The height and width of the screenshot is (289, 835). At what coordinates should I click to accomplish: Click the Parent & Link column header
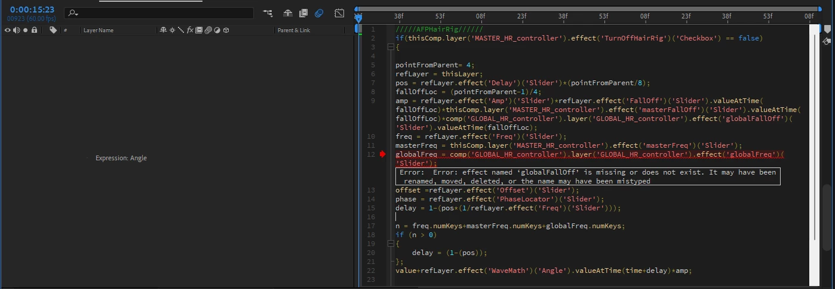pos(294,30)
